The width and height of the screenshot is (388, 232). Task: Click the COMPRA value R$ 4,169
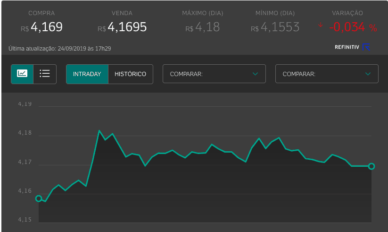tap(41, 27)
